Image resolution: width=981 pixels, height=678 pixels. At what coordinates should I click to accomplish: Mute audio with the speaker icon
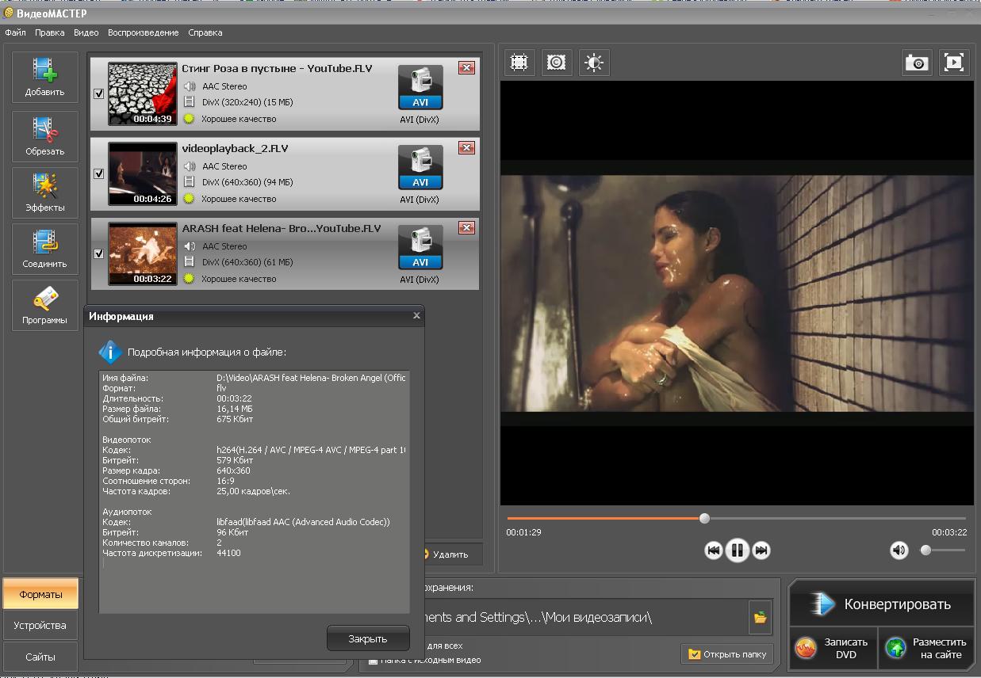click(899, 550)
